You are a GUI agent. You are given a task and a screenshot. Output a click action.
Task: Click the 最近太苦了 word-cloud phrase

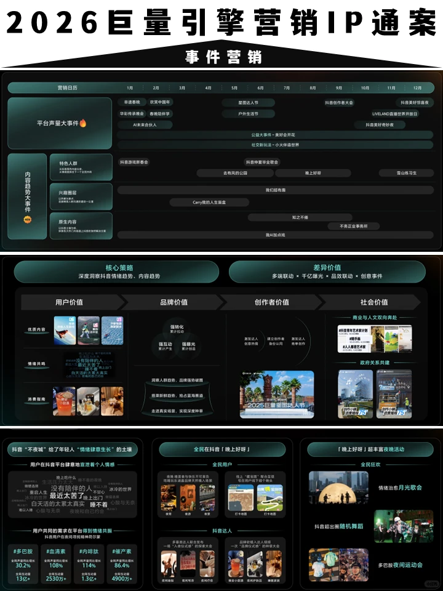[66, 496]
